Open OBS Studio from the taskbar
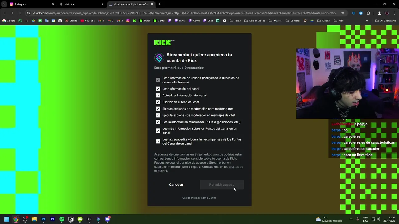The width and height of the screenshot is (399, 224). (25, 219)
